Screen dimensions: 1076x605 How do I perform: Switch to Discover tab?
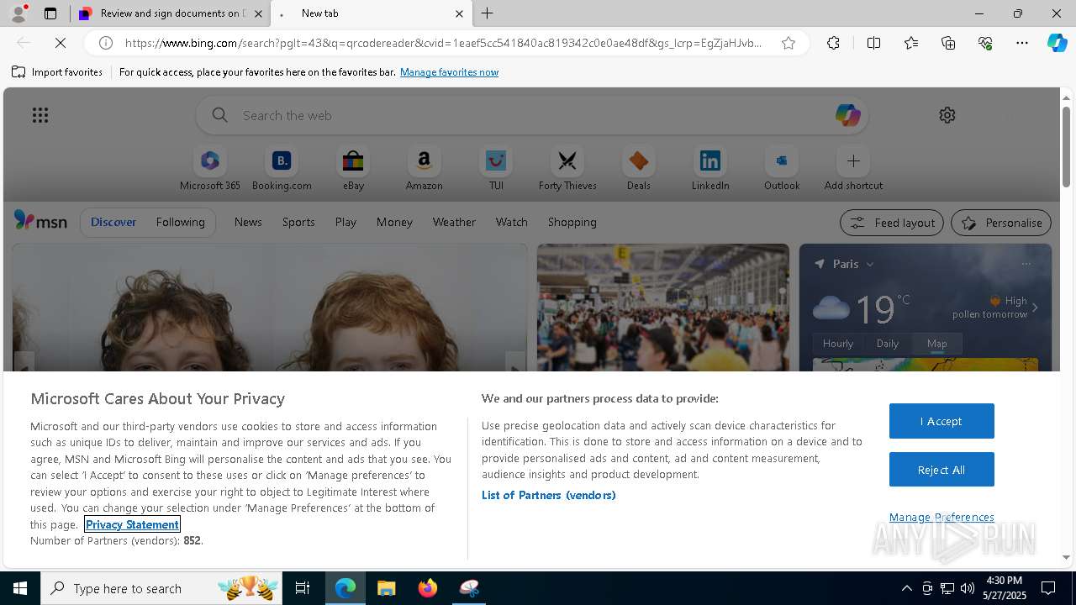(x=113, y=222)
